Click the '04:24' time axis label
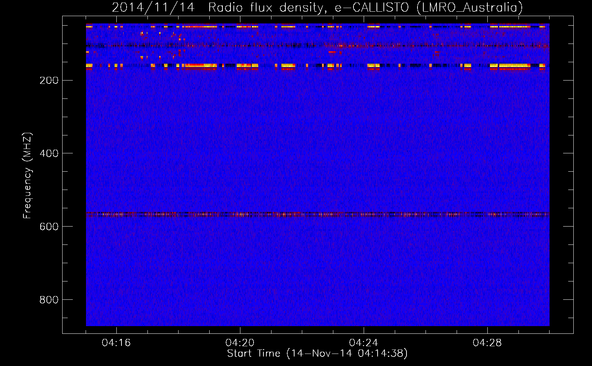 pos(364,343)
